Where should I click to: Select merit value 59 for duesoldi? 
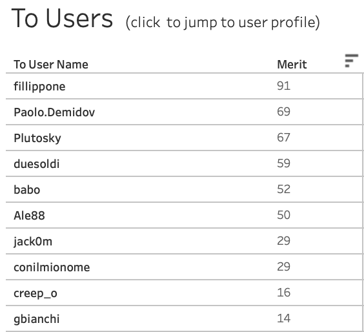pyautogui.click(x=283, y=163)
